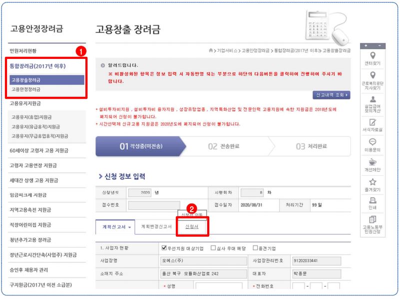Screen dimensions: 401x299
Task: Open 구지원금(2017년 이전 소급분) menu
Action: point(40,285)
